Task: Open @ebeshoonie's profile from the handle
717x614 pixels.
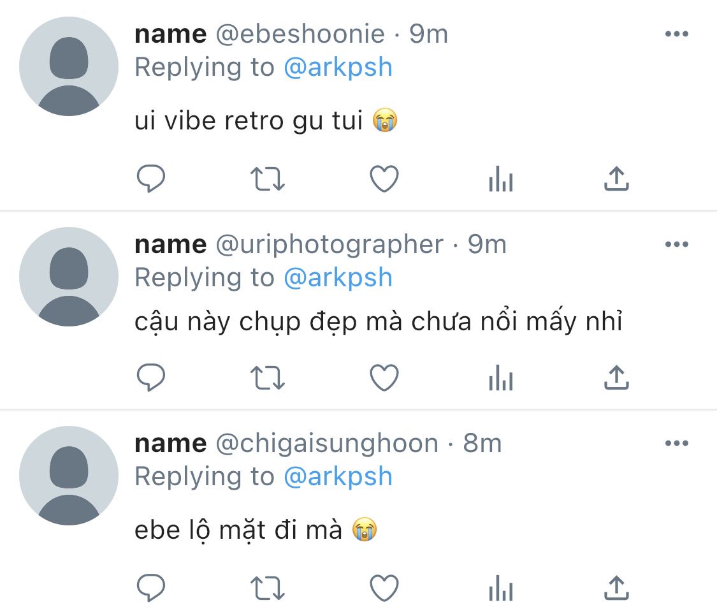Action: pos(300,34)
